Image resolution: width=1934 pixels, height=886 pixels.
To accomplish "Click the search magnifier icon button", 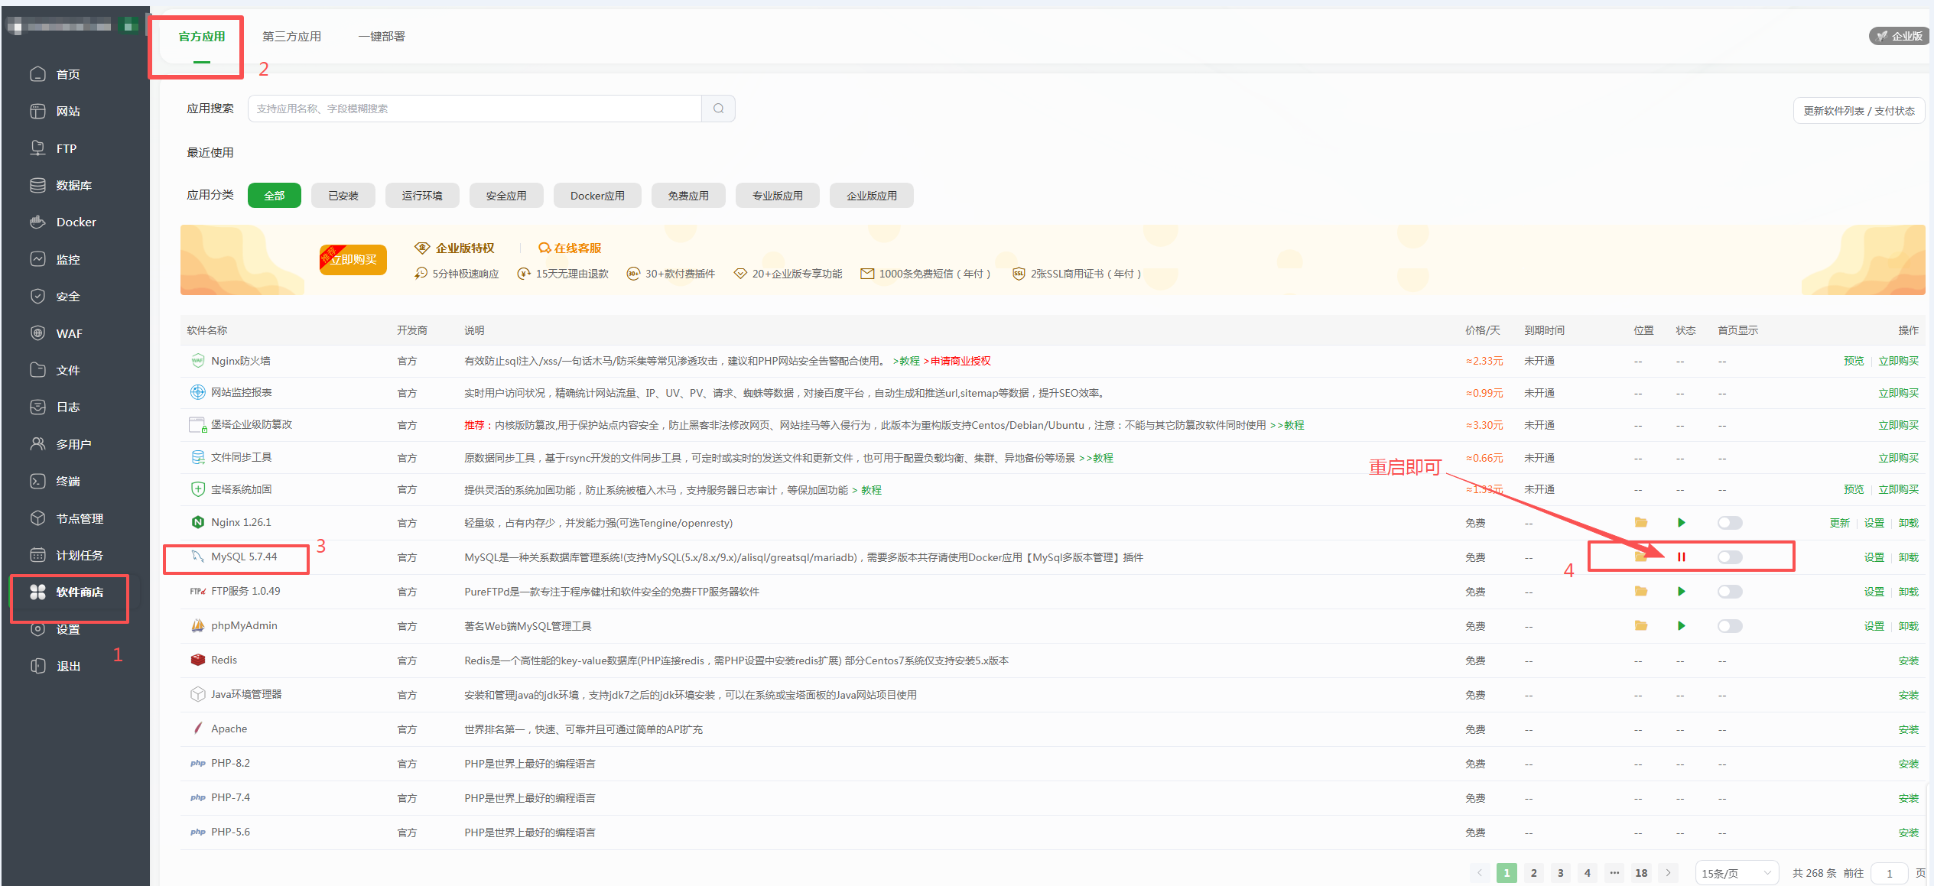I will click(718, 109).
